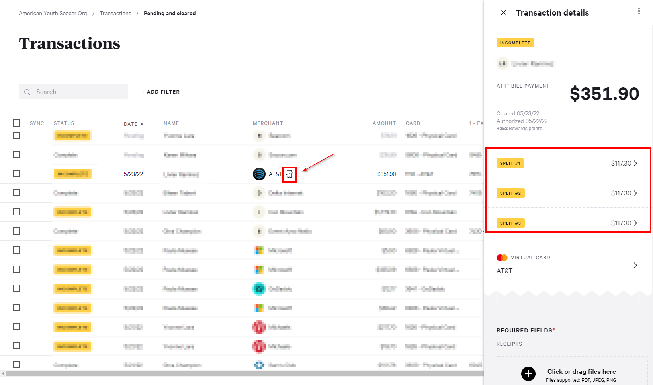The image size is (653, 385).
Task: Click the search magnifier icon
Action: [27, 92]
